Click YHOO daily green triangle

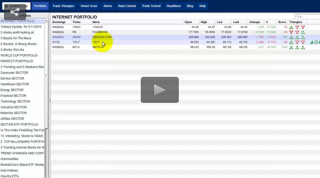coord(291,27)
